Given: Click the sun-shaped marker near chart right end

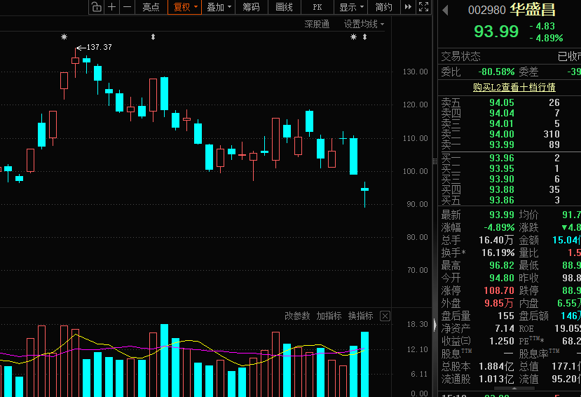Looking at the screenshot, I should pos(353,36).
